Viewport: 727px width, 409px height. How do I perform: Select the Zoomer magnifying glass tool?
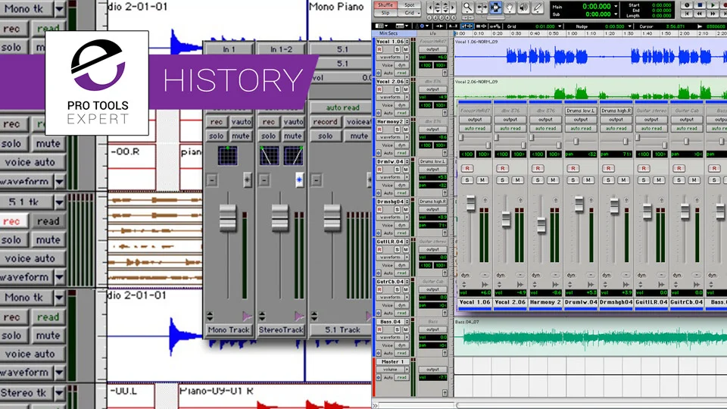[x=467, y=7]
